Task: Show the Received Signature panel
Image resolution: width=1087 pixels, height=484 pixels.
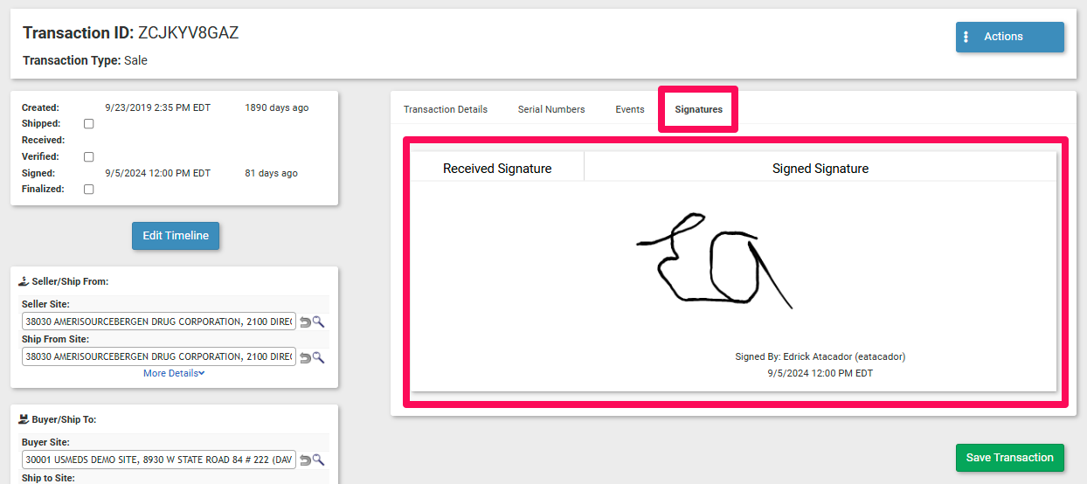Action: coord(497,169)
